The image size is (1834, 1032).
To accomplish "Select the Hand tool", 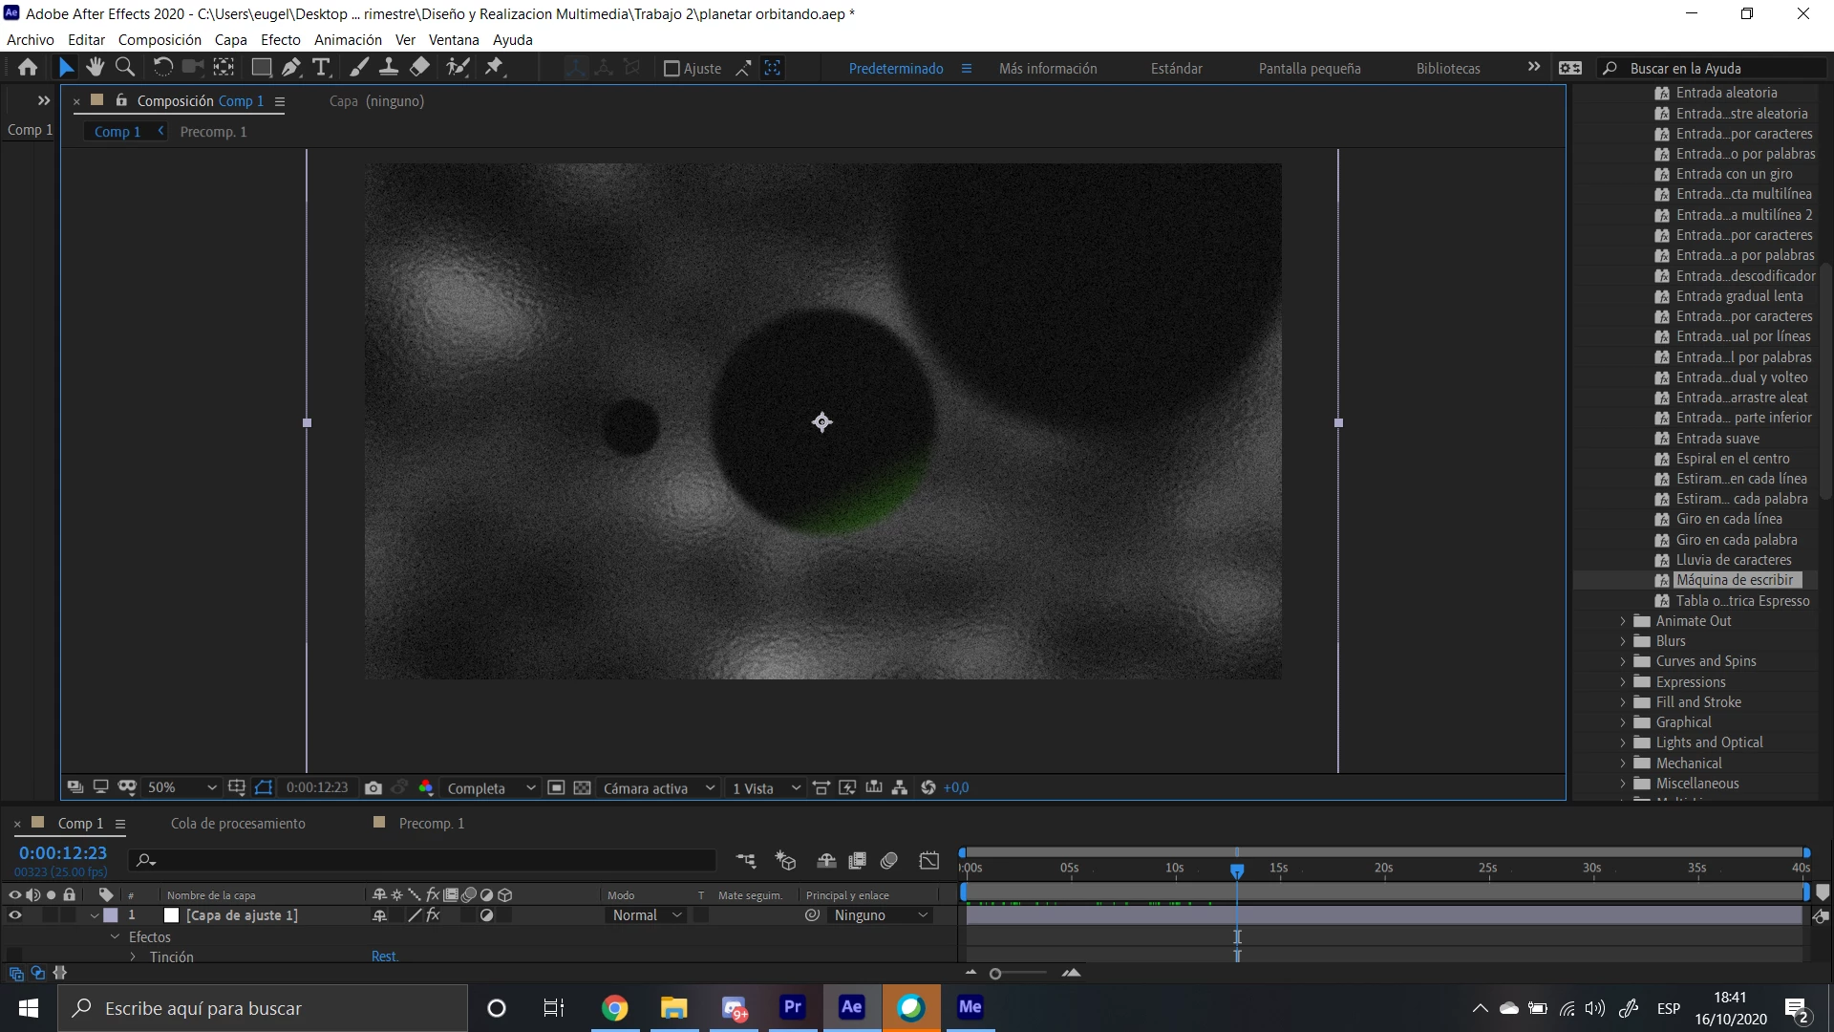I will pyautogui.click(x=95, y=67).
